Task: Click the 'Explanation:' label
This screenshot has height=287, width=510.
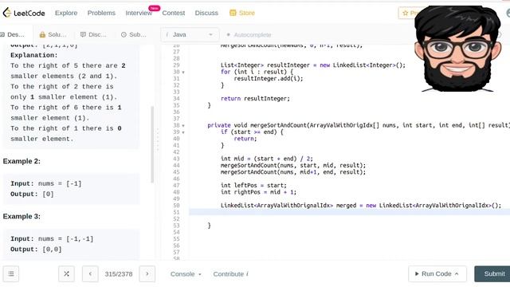Action: pos(33,55)
